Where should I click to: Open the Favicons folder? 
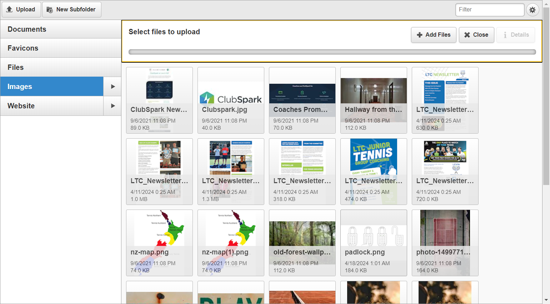click(61, 48)
